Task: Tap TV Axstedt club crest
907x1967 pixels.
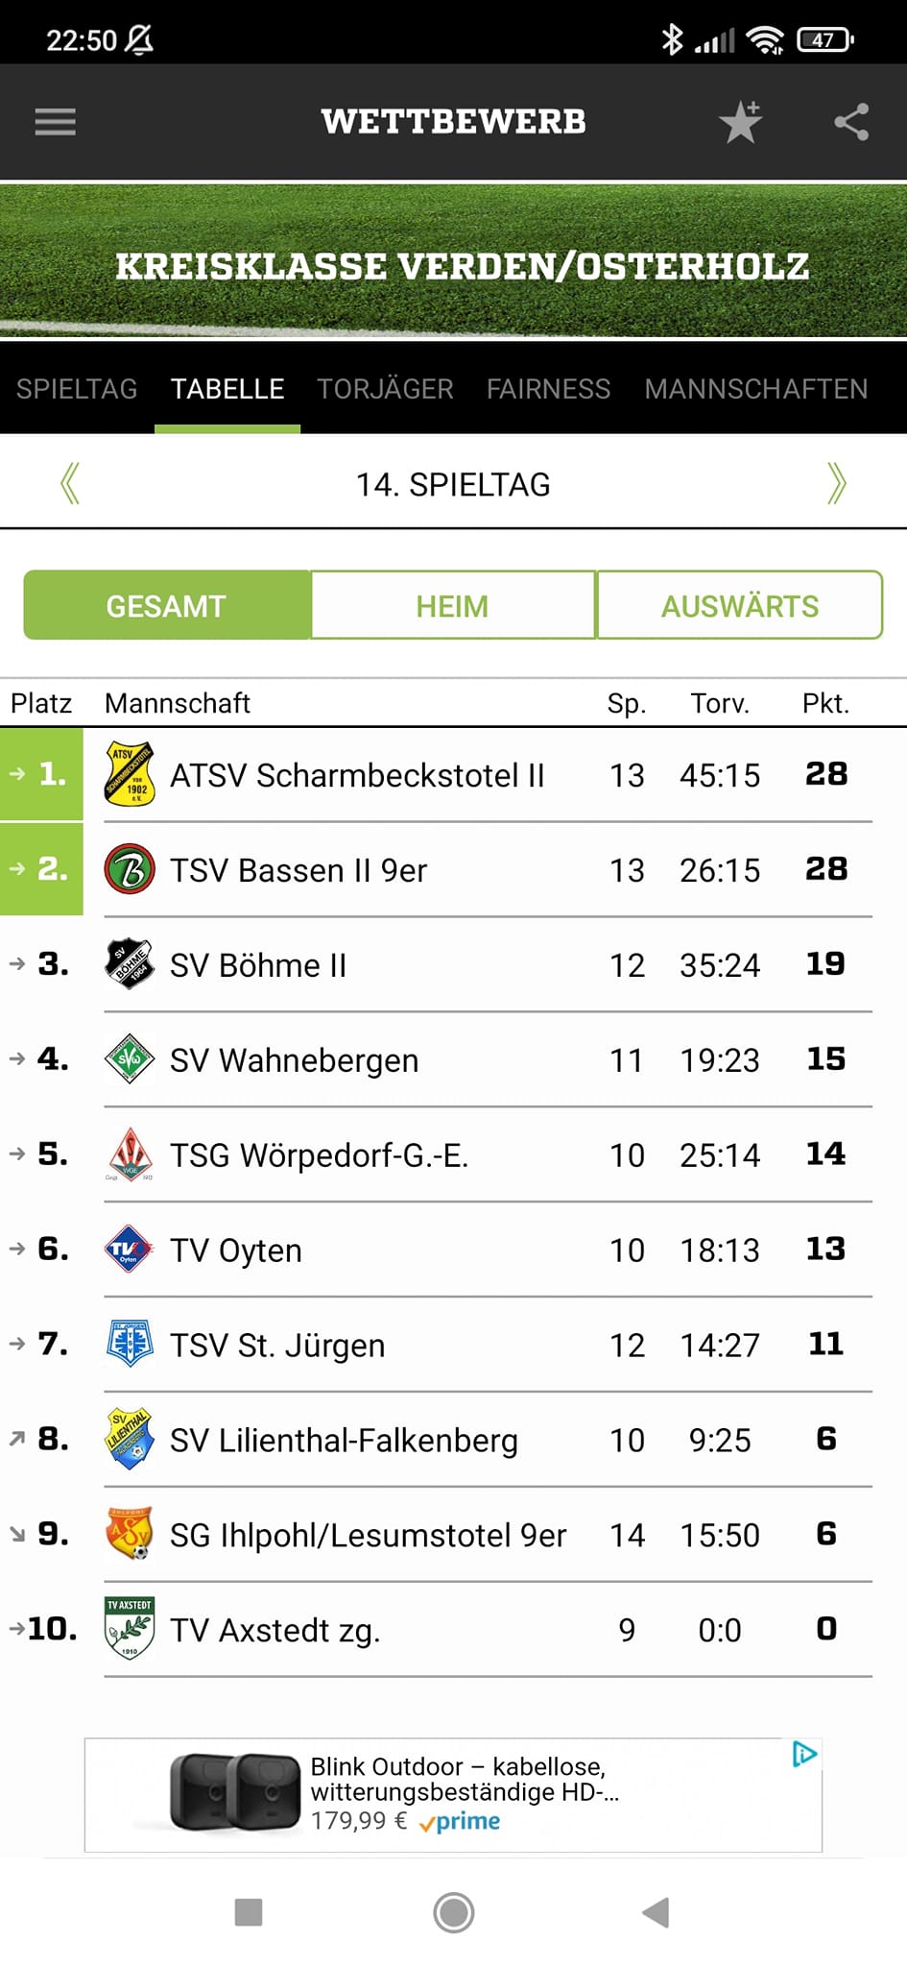Action: (x=130, y=1629)
